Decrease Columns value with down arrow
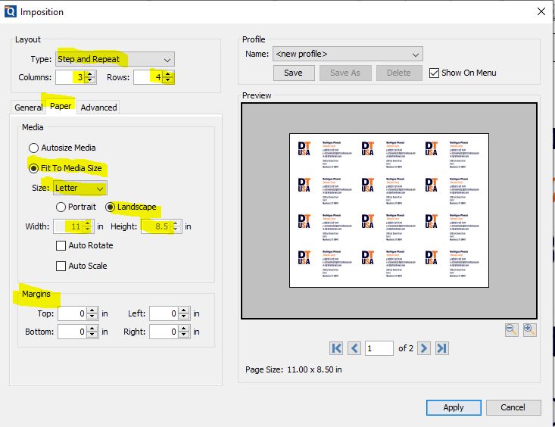555x427 pixels. click(90, 80)
